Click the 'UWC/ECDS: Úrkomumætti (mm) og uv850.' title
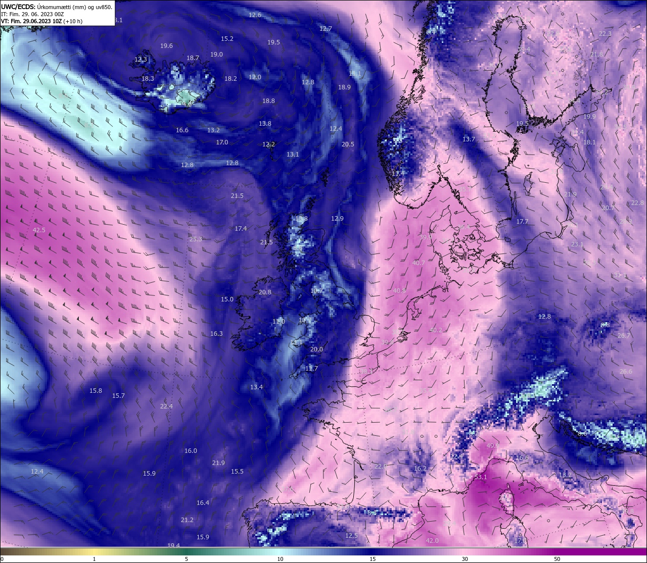Screen dimensions: 647x563 tap(56, 7)
